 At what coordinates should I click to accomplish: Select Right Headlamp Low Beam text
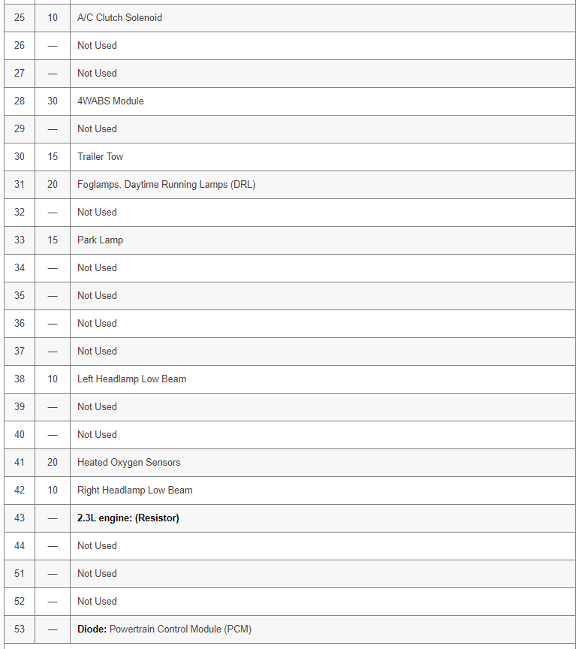(x=134, y=491)
